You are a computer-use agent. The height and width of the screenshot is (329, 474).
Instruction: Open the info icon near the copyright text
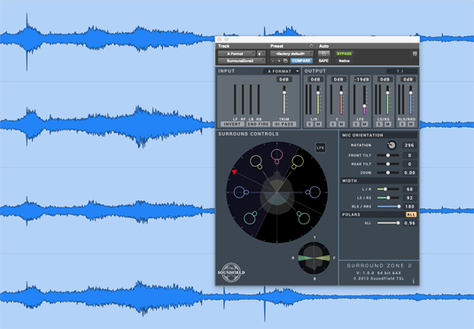coord(413,281)
